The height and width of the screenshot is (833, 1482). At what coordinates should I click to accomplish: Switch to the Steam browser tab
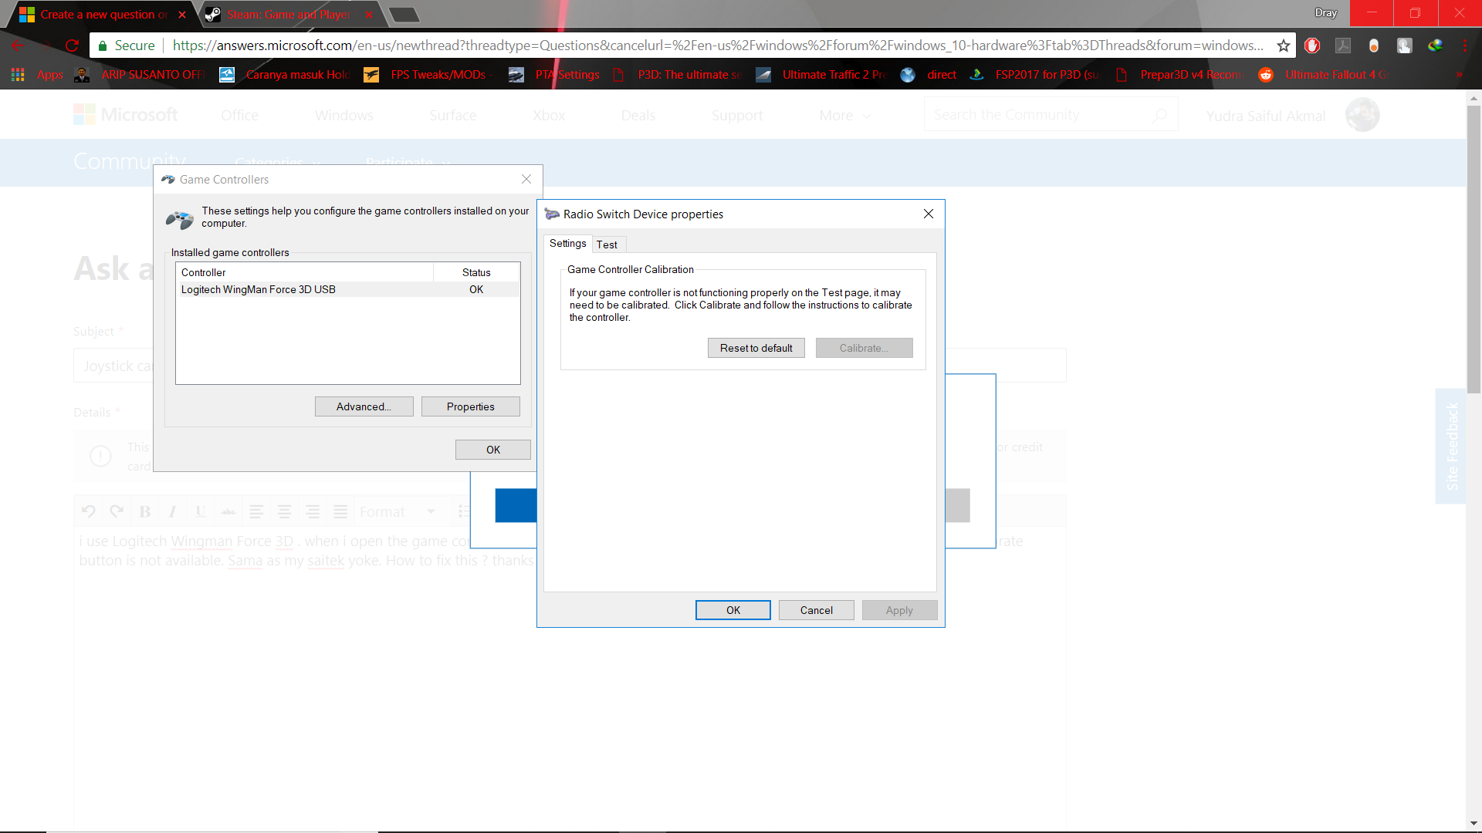click(x=288, y=14)
